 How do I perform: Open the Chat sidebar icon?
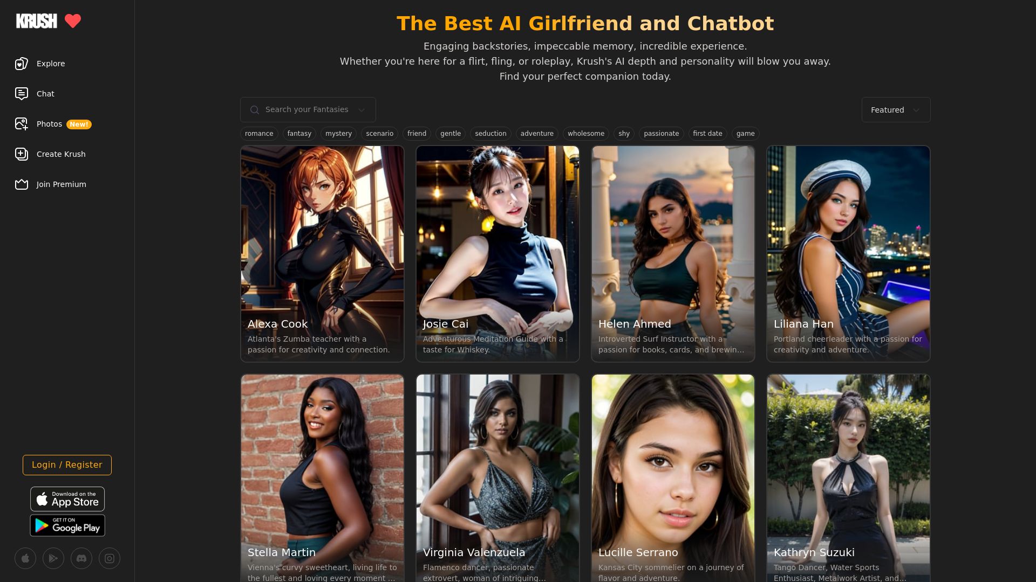[22, 94]
